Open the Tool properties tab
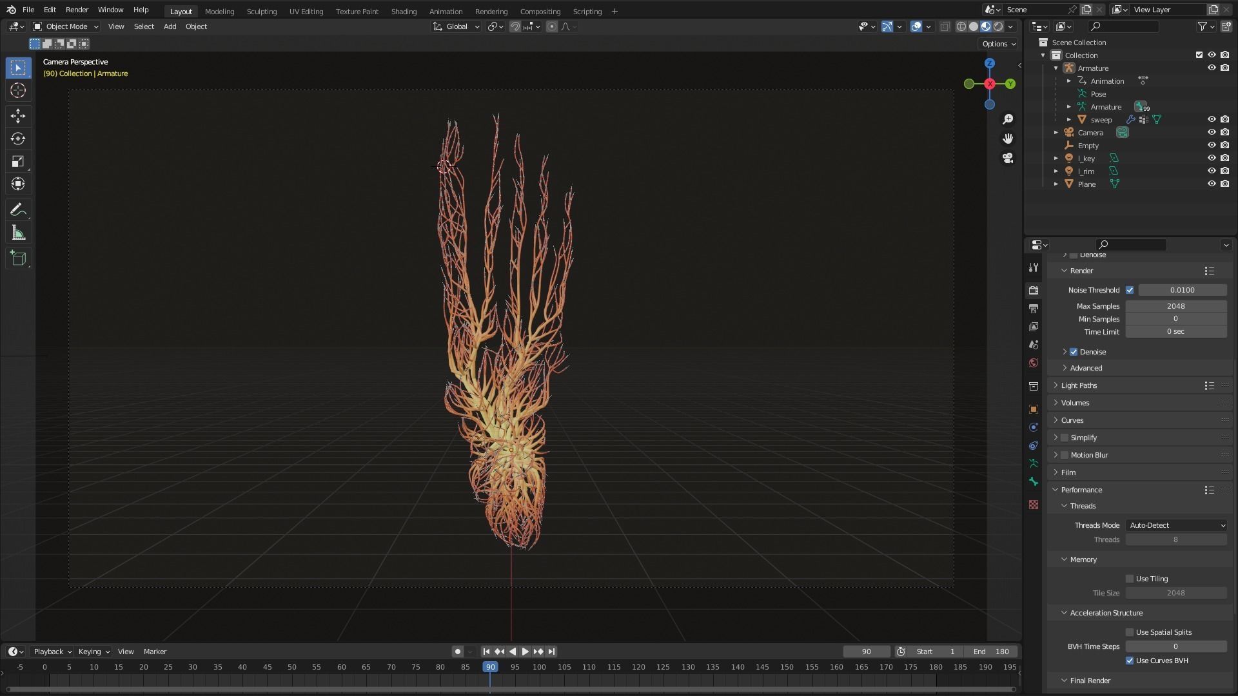The width and height of the screenshot is (1238, 696). tap(1034, 267)
